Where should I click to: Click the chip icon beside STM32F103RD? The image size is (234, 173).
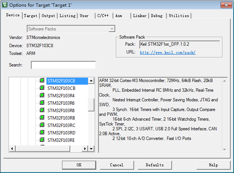point(42,132)
